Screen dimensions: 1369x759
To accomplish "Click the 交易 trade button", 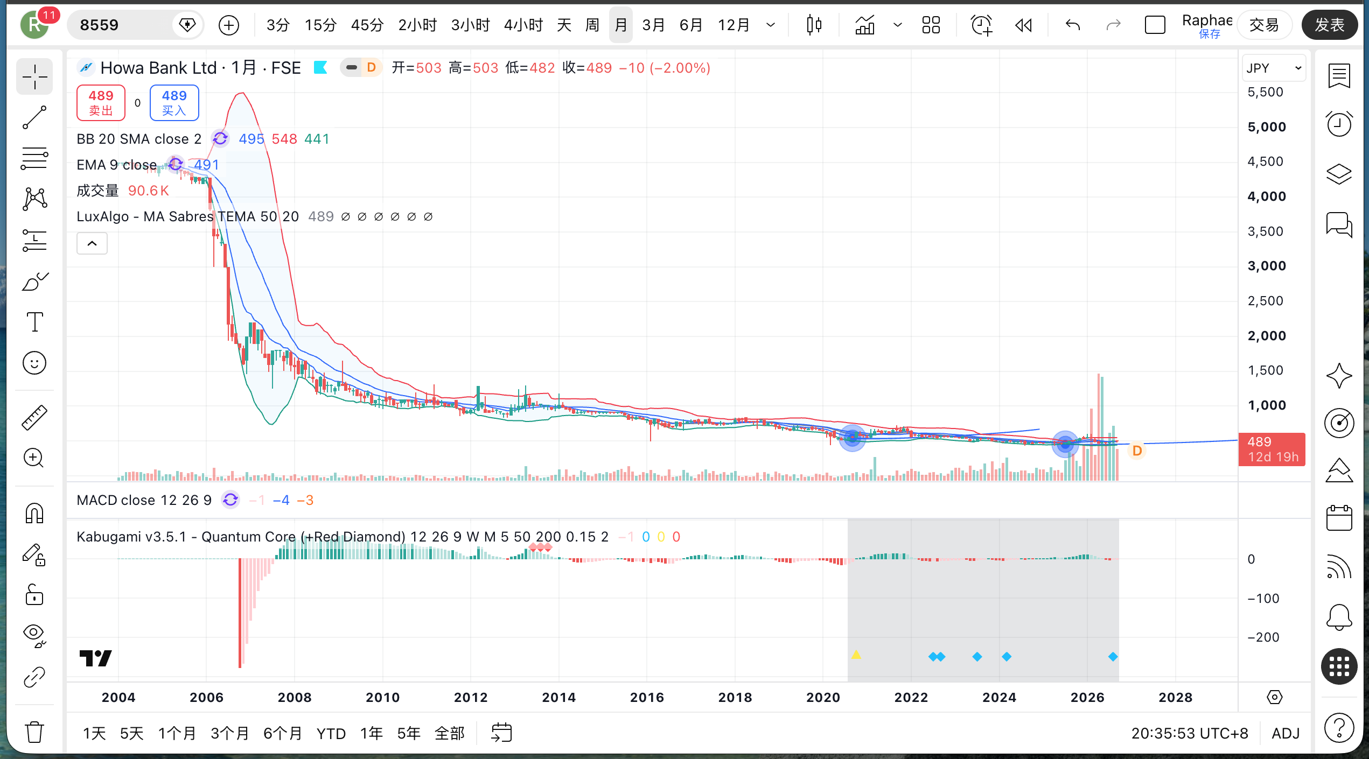I will [x=1264, y=25].
